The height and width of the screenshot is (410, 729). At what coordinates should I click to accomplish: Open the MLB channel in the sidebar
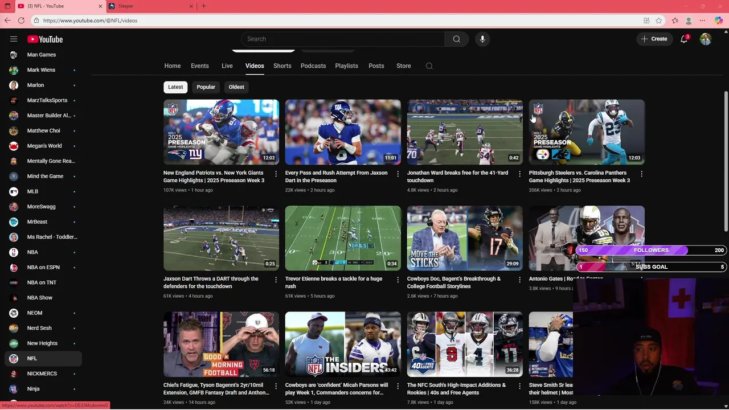(x=43, y=191)
